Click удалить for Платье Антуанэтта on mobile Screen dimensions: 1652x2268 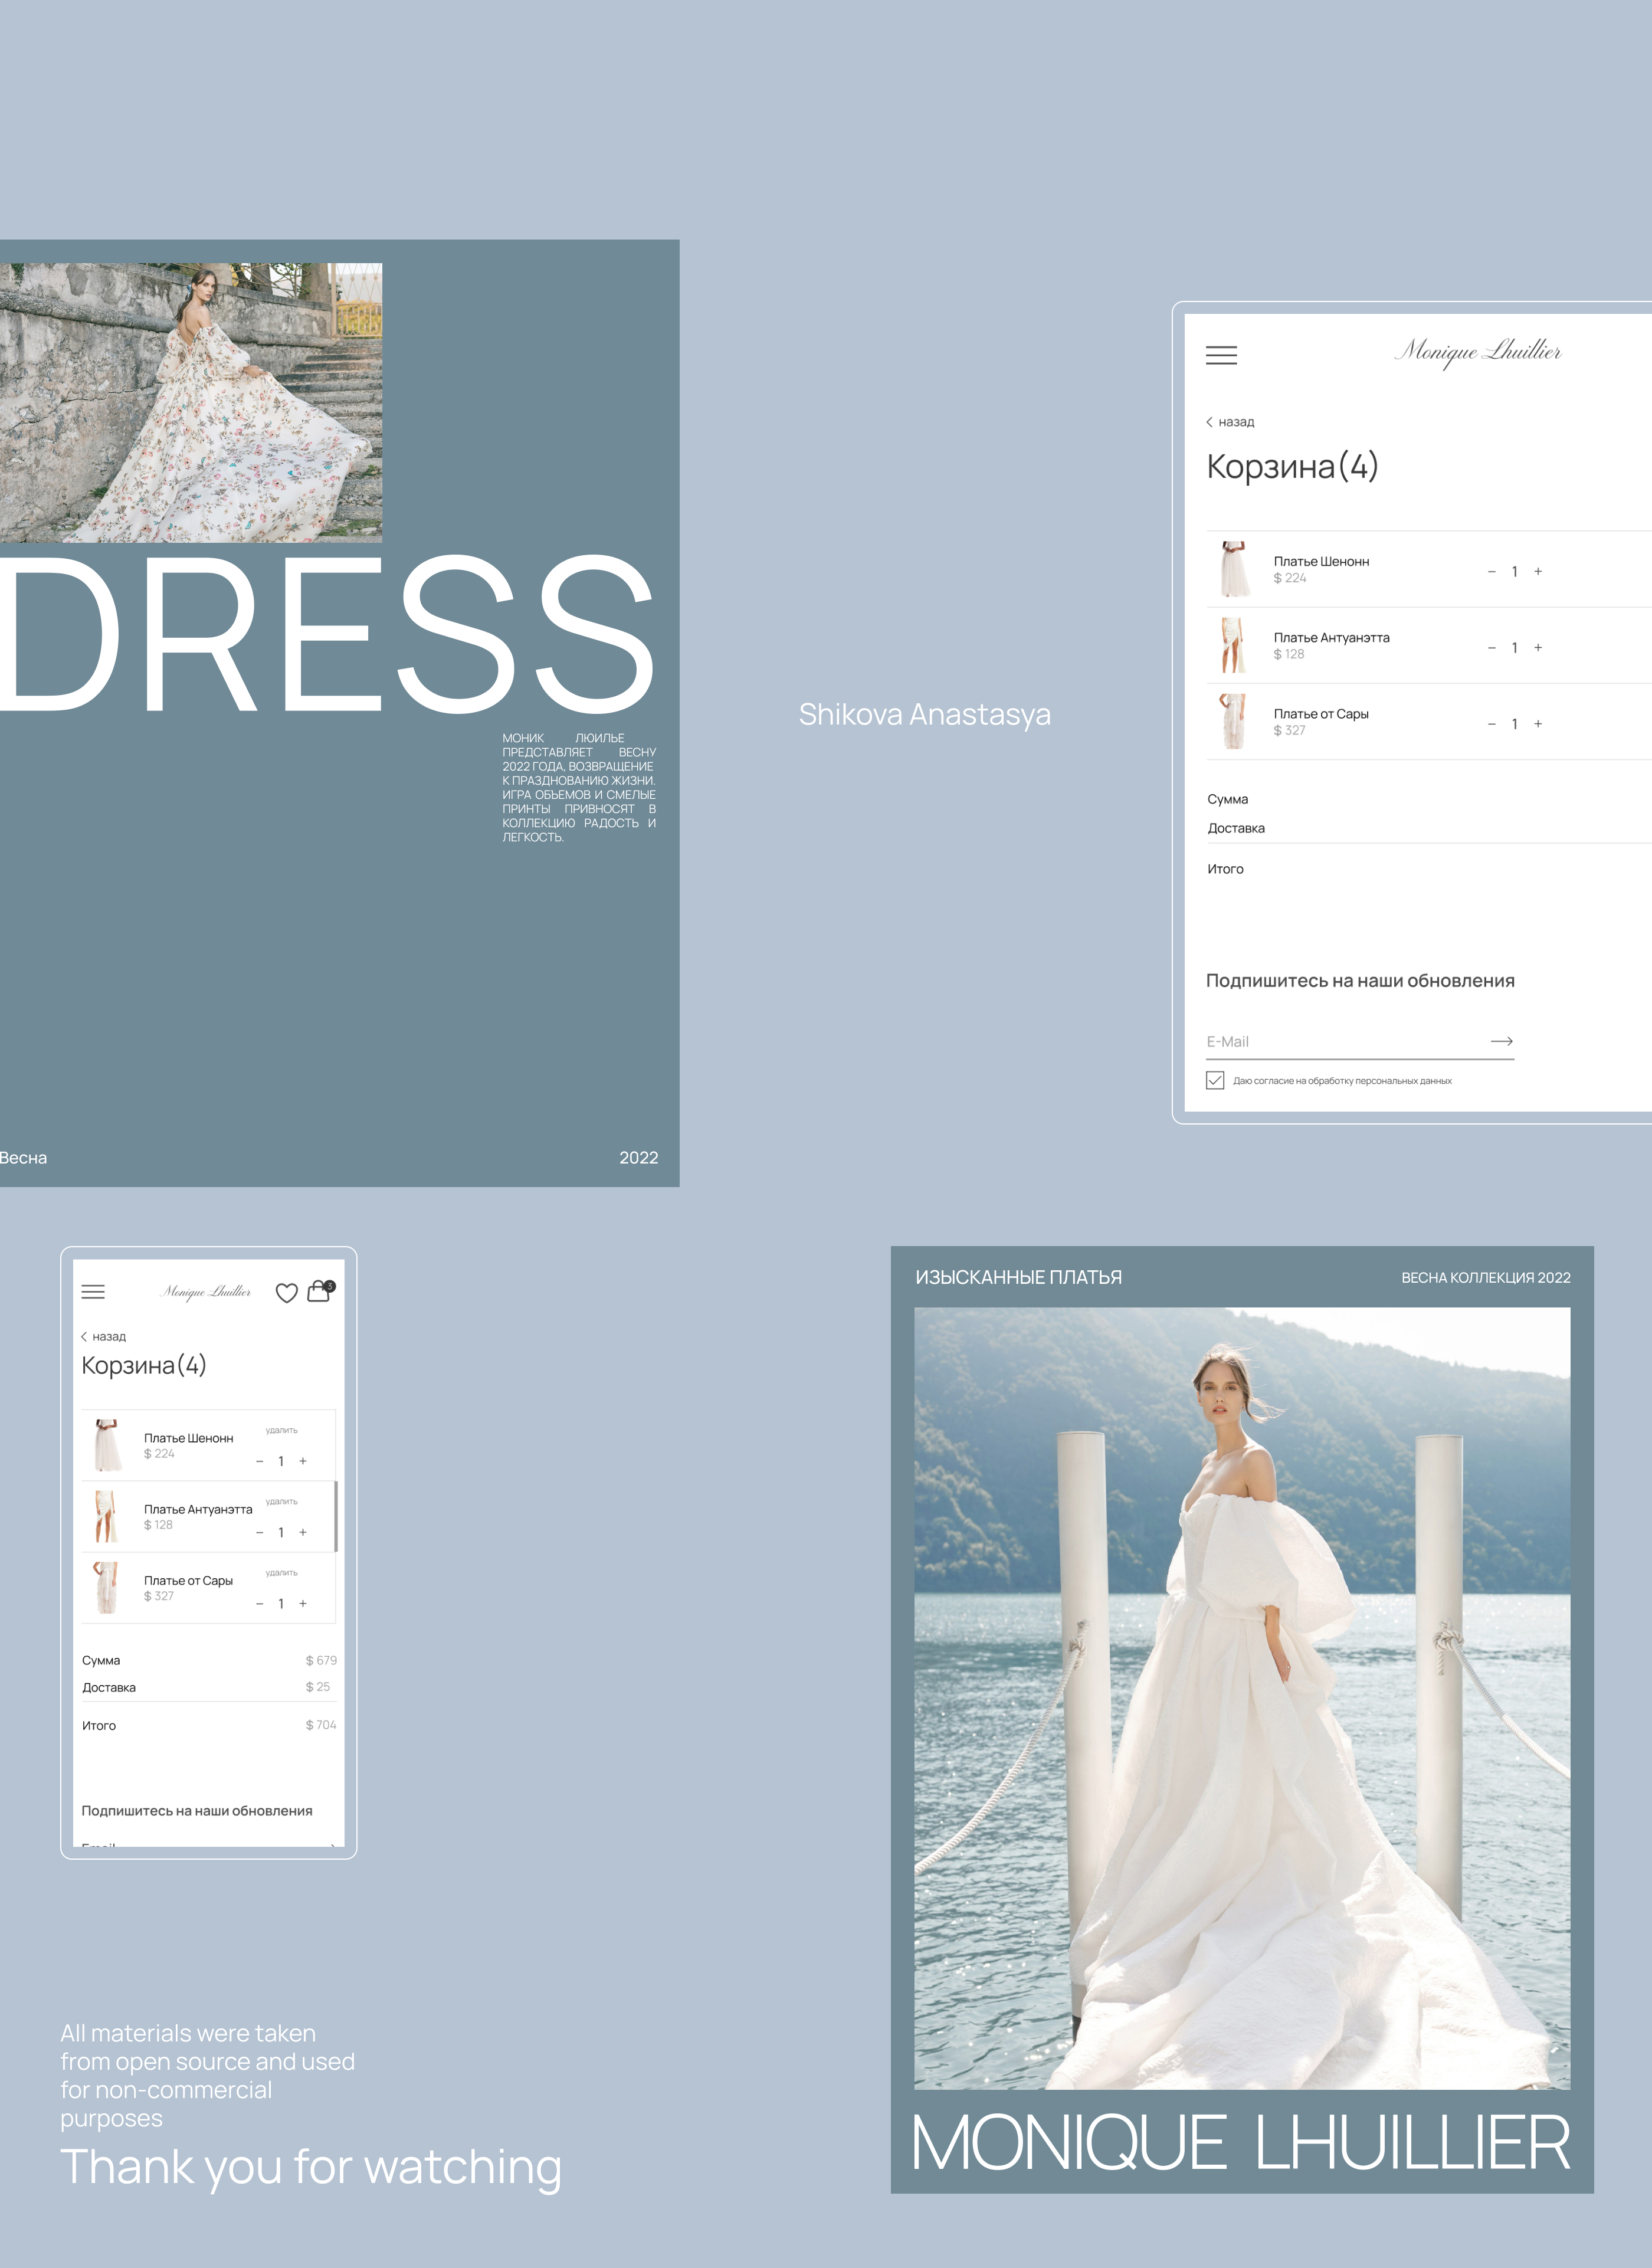[x=281, y=1502]
